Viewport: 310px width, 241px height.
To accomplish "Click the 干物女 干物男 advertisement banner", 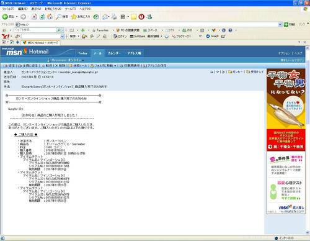I will pyautogui.click(x=286, y=109).
